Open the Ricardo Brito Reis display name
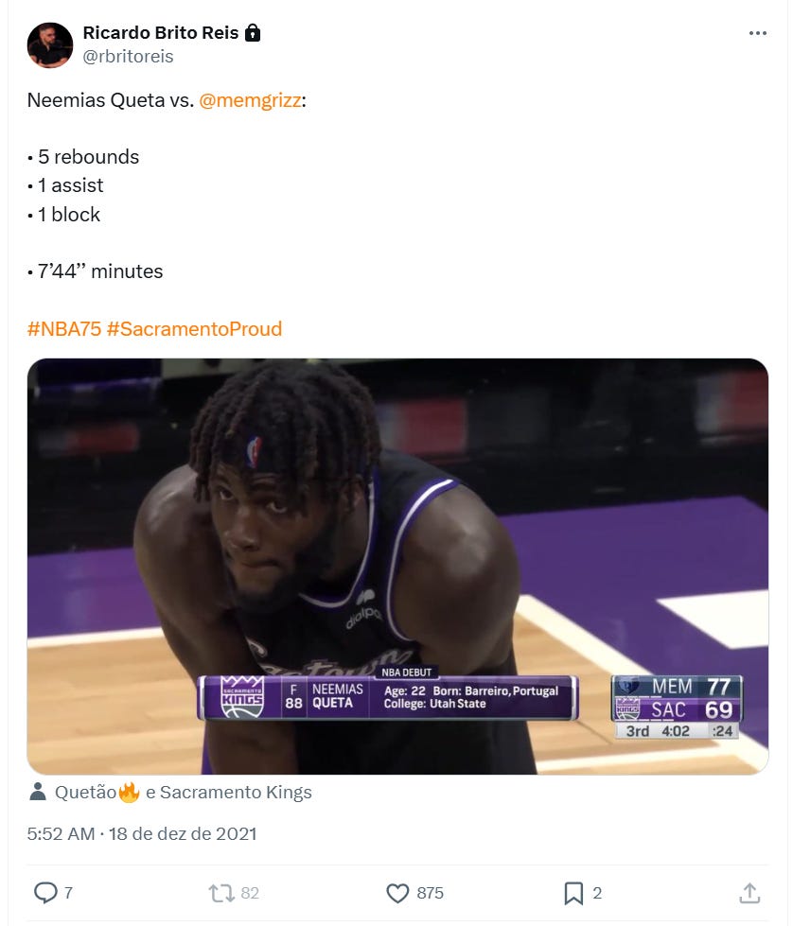The image size is (793, 926). (161, 32)
